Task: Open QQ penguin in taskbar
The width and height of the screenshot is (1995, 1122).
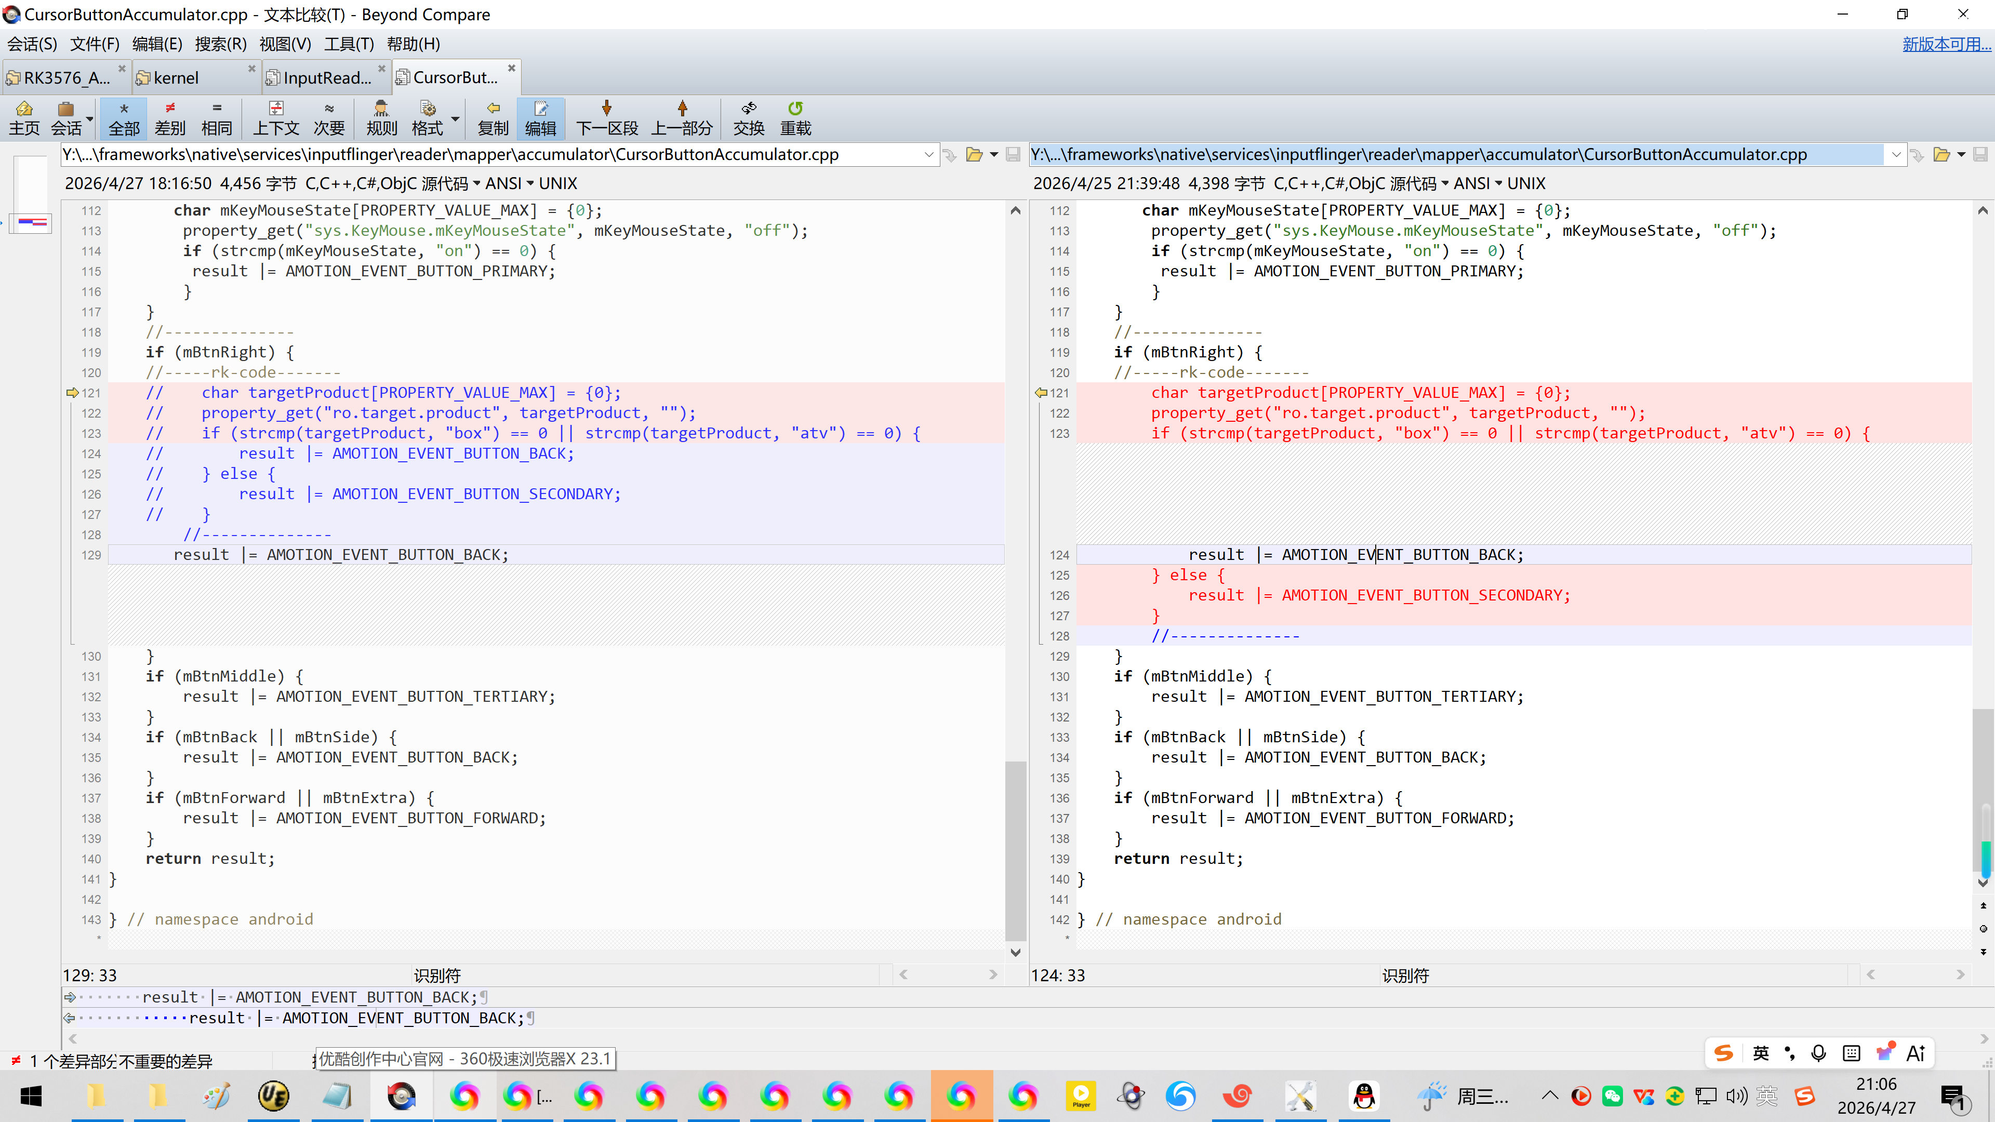Action: tap(1364, 1096)
